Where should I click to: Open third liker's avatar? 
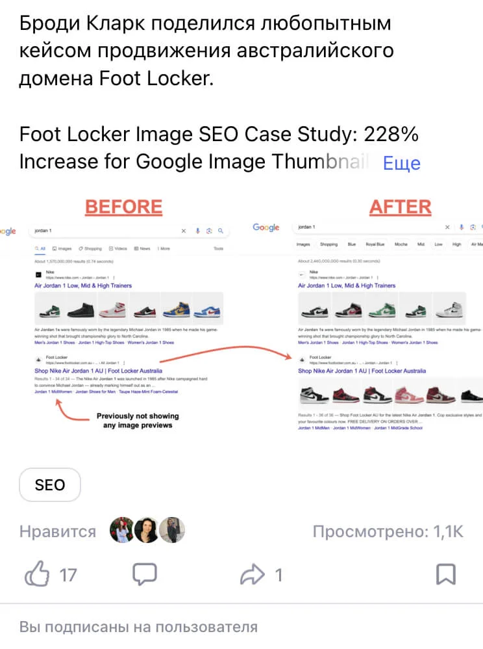tap(172, 530)
